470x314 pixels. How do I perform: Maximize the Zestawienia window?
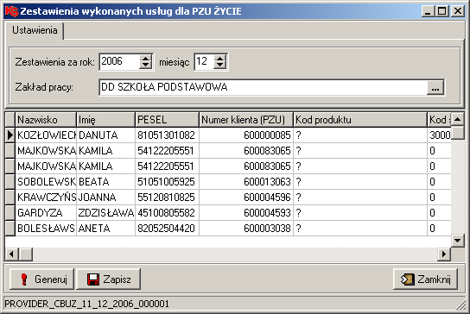point(441,11)
